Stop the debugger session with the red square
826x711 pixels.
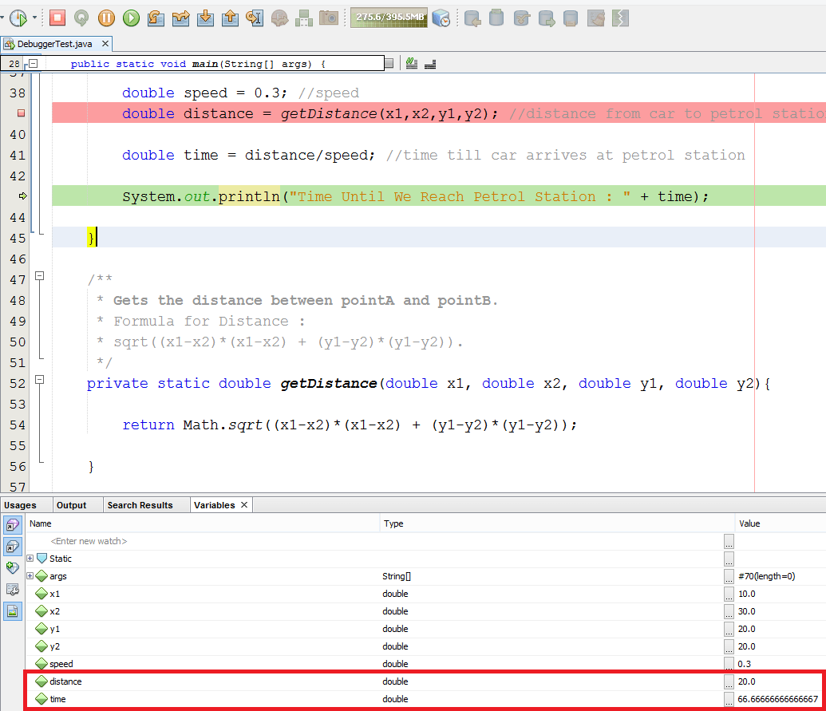pos(57,17)
